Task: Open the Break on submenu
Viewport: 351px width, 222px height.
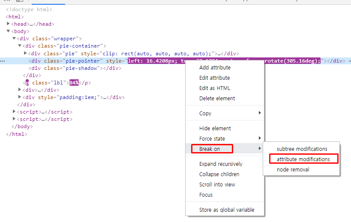Action: tap(225, 149)
